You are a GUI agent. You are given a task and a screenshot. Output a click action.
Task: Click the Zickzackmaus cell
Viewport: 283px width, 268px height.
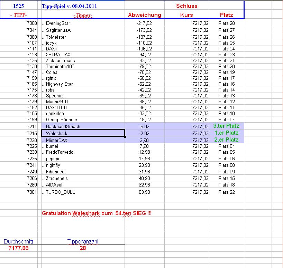click(83, 60)
